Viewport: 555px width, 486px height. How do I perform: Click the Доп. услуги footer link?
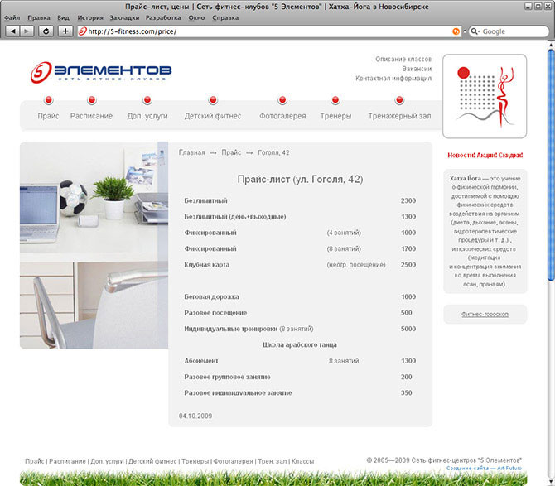[x=107, y=461]
